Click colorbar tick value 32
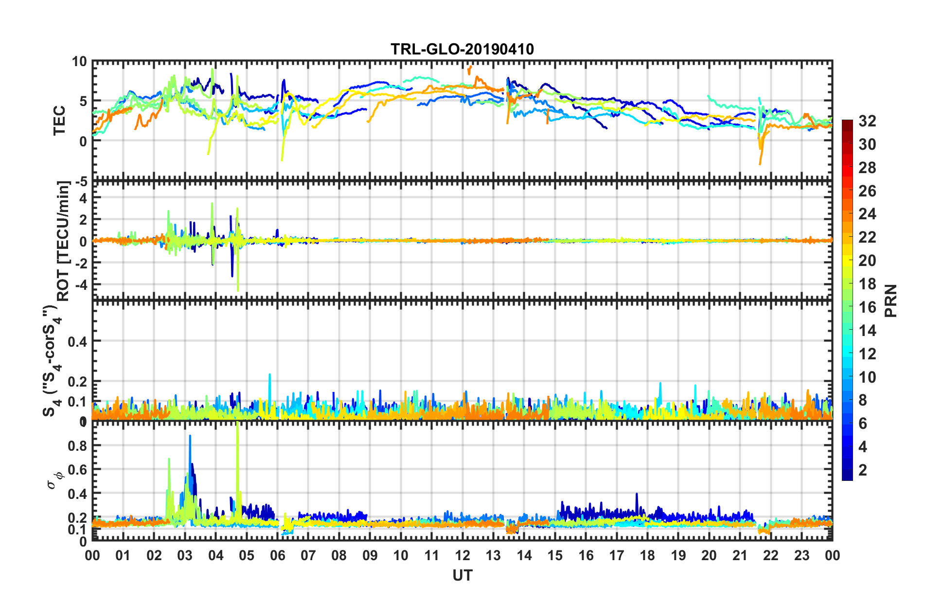 [867, 121]
